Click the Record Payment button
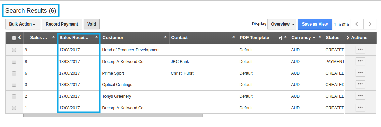 (x=62, y=24)
